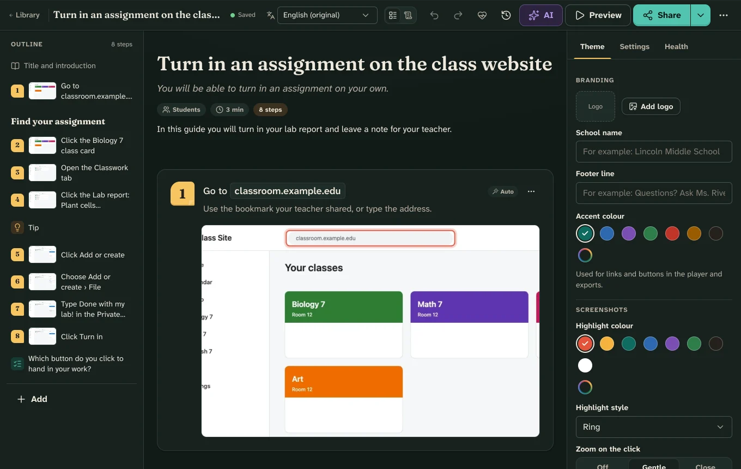Image resolution: width=741 pixels, height=469 pixels.
Task: Open the custom accent colour picker
Action: [x=585, y=255]
